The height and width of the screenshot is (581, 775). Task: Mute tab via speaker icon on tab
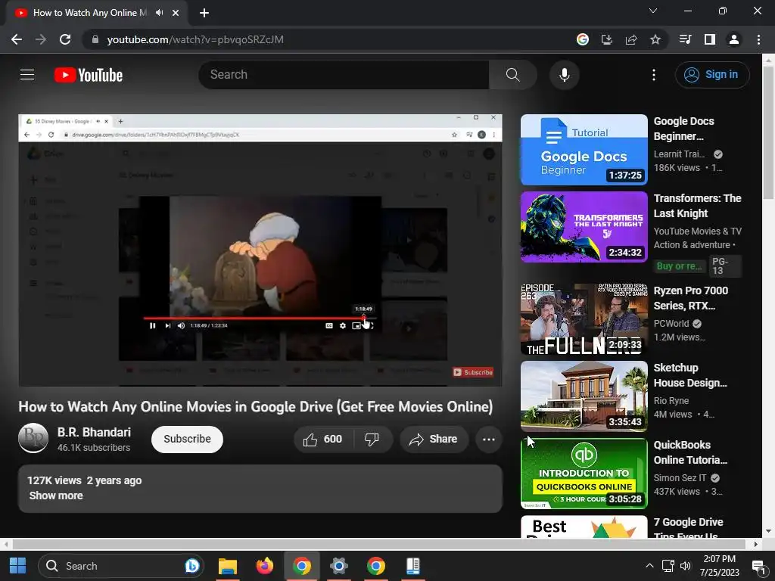pyautogui.click(x=159, y=13)
